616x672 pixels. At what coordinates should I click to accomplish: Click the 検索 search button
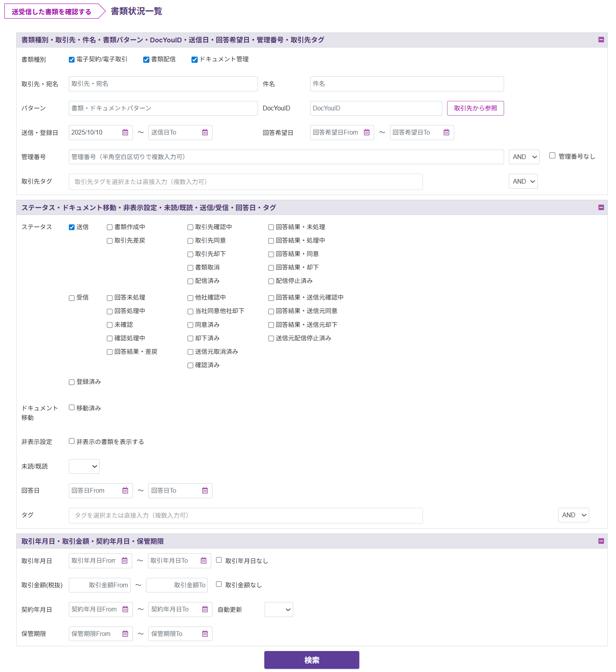[312, 660]
